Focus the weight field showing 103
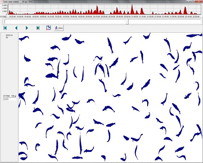This screenshot has height=163, width=203. tap(10, 99)
